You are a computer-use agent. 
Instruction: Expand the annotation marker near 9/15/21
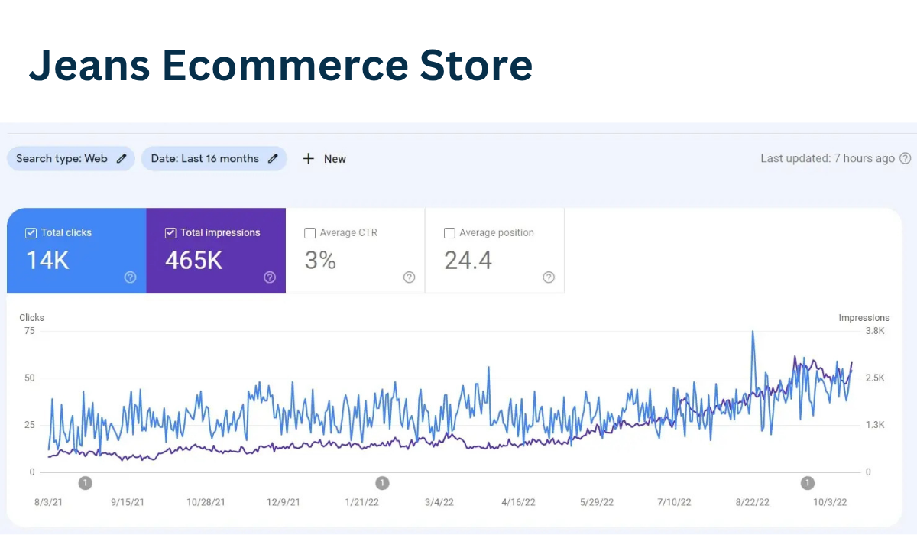85,482
